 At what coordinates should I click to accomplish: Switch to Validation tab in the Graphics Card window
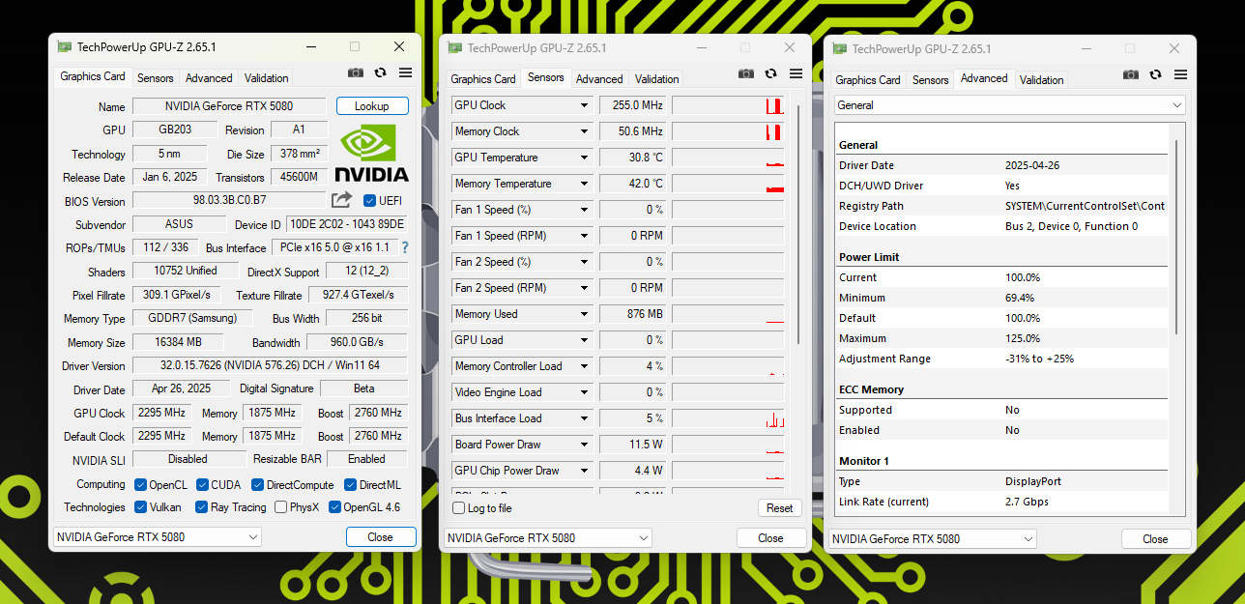267,78
